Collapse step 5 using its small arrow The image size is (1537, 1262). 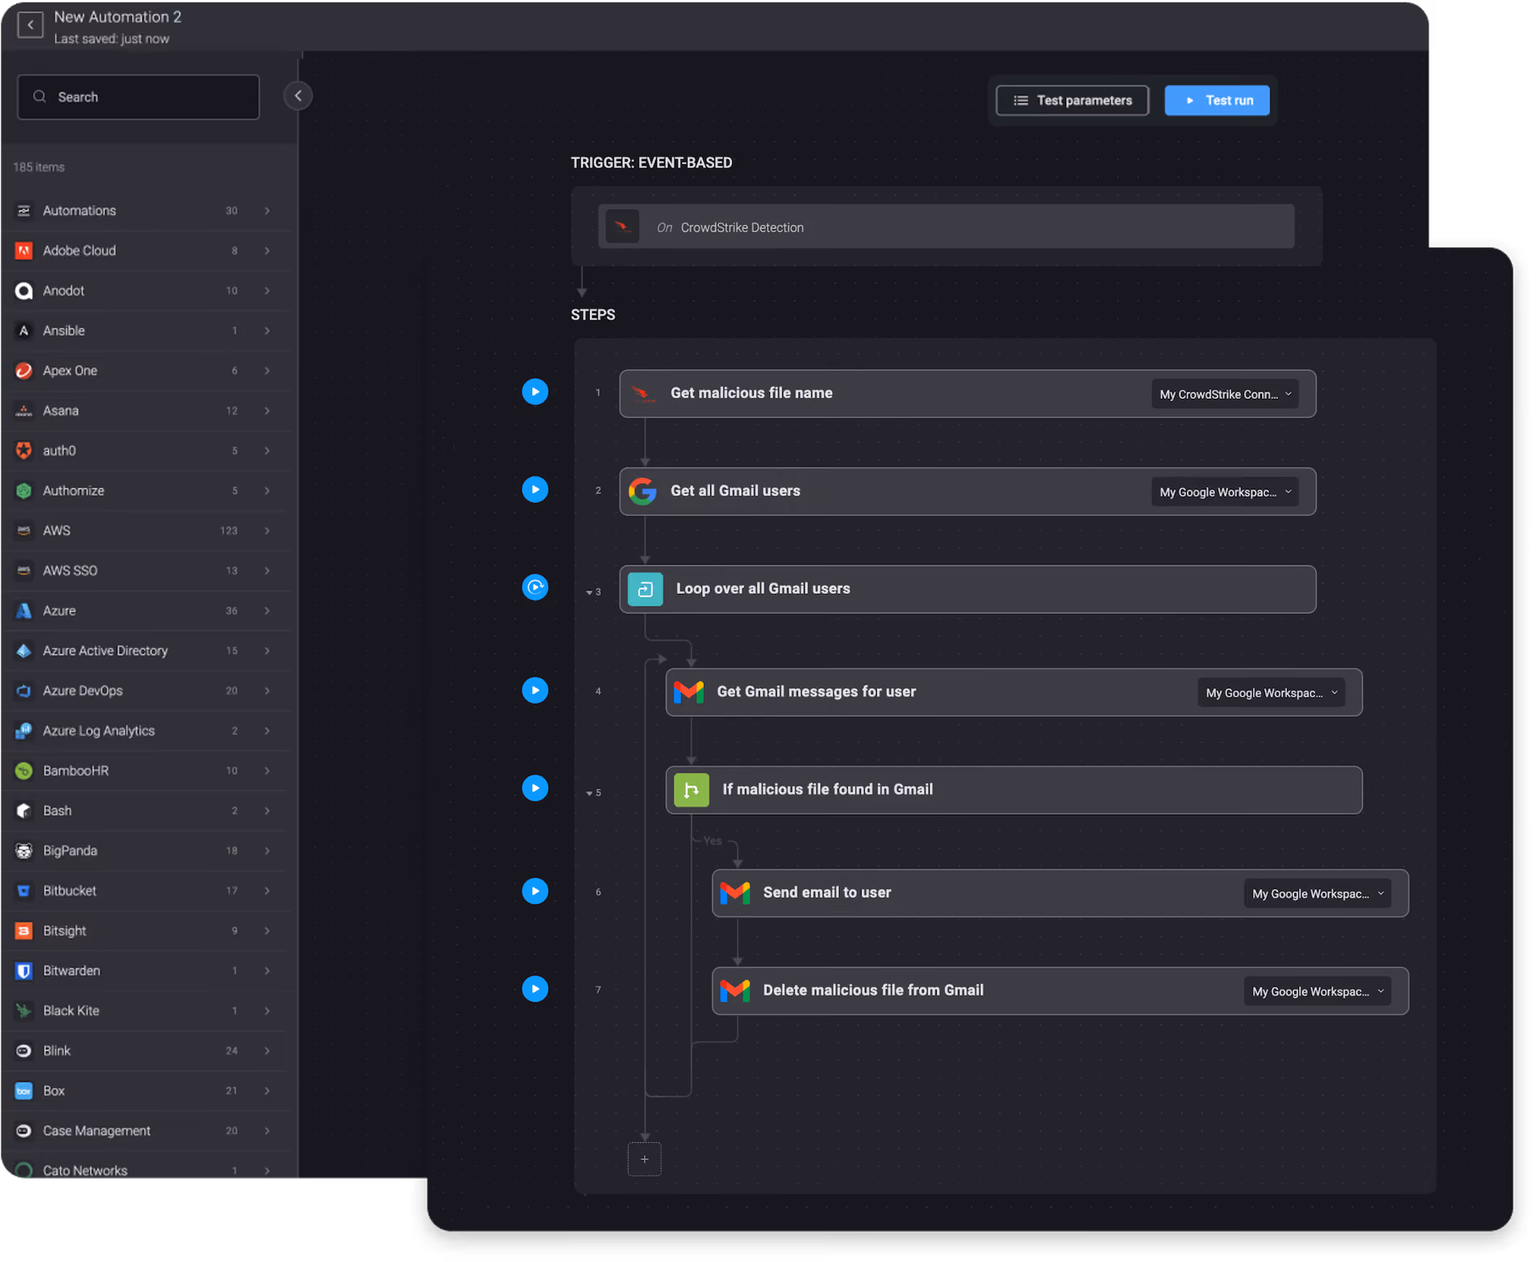tap(589, 794)
